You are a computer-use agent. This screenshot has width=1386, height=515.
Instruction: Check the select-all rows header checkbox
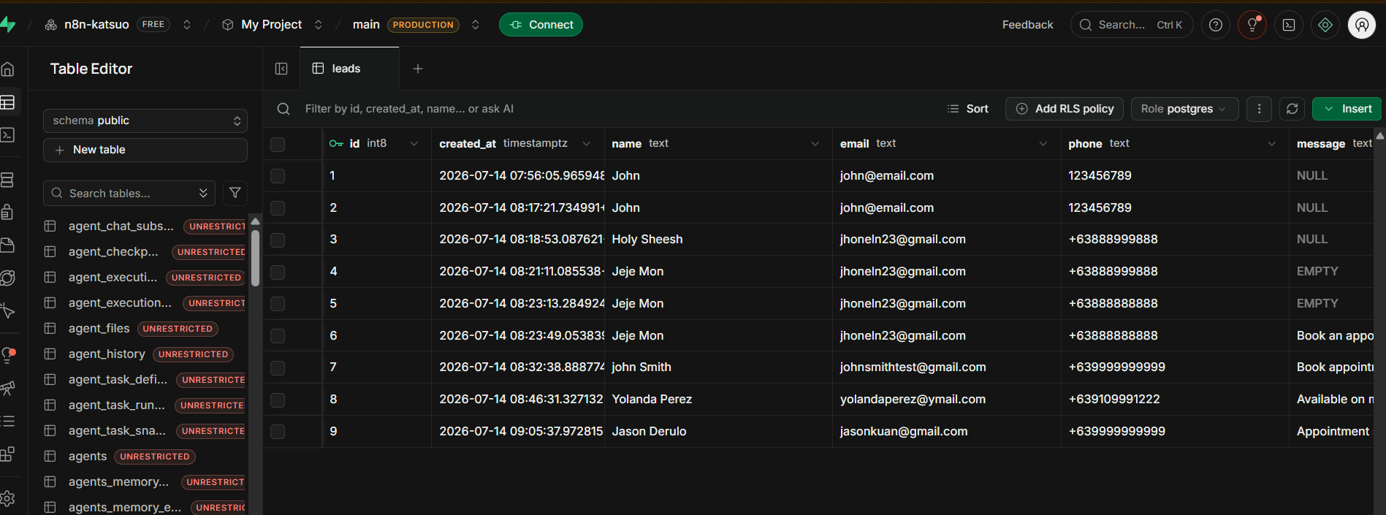278,145
